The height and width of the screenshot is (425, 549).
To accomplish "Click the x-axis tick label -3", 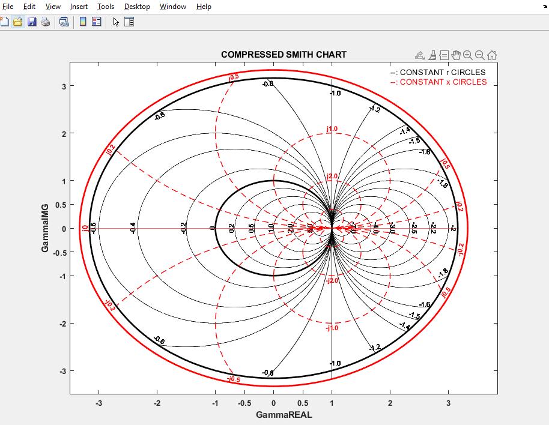I will pos(99,403).
